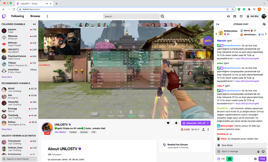Open HasanAbi Just Chatting channel
This screenshot has width=268, height=162.
point(19,103)
